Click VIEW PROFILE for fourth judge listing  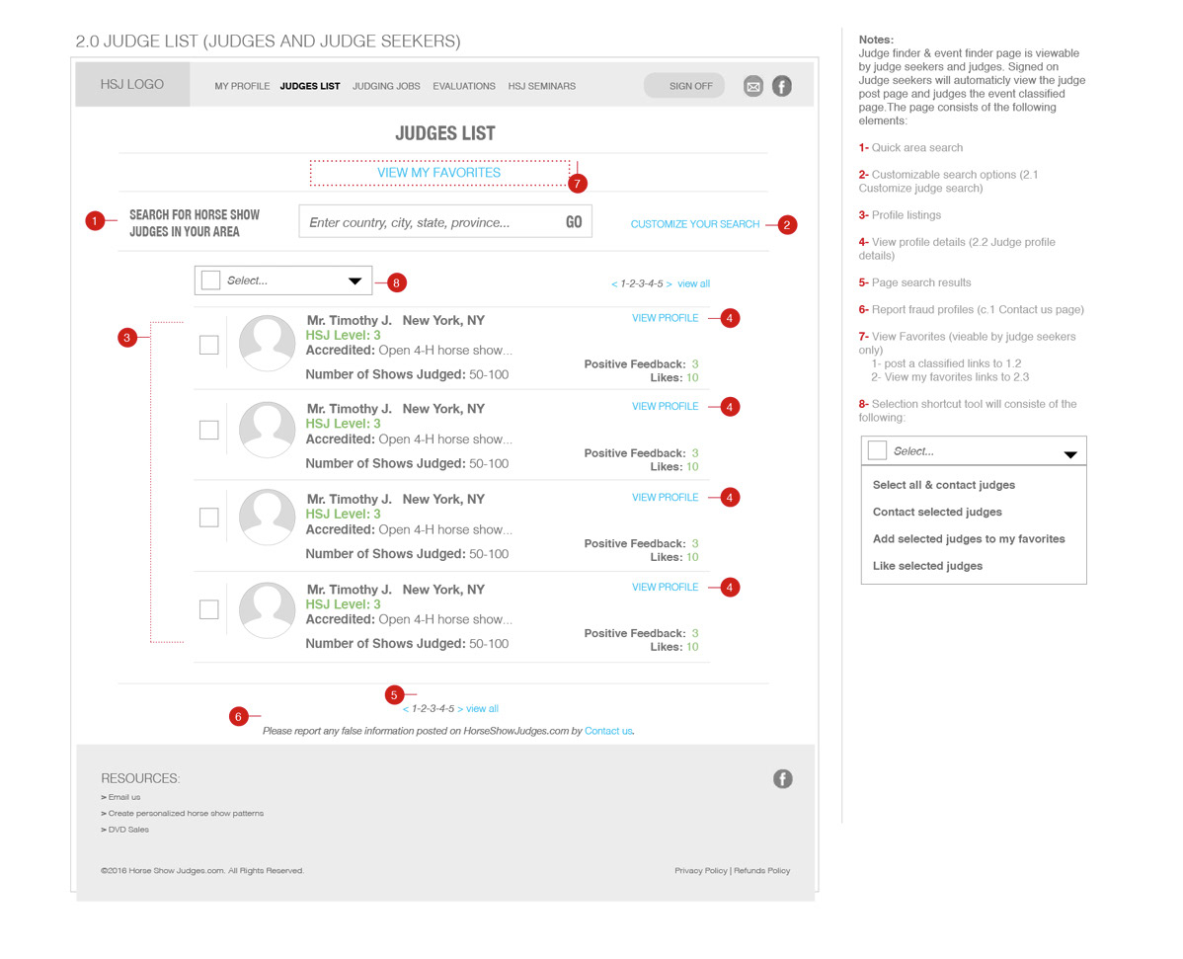[665, 587]
